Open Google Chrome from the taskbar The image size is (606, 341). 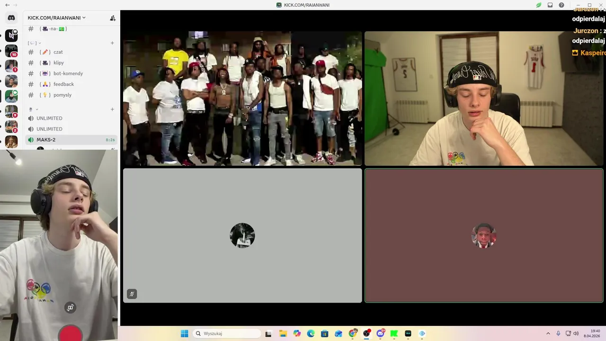pyautogui.click(x=353, y=333)
